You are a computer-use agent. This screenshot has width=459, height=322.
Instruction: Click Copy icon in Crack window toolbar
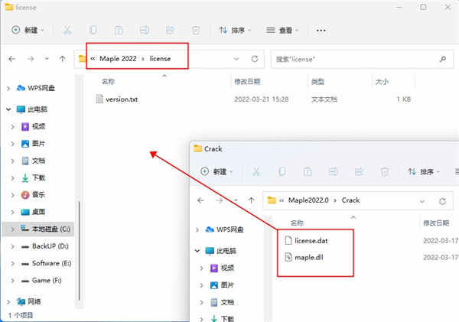pos(282,171)
